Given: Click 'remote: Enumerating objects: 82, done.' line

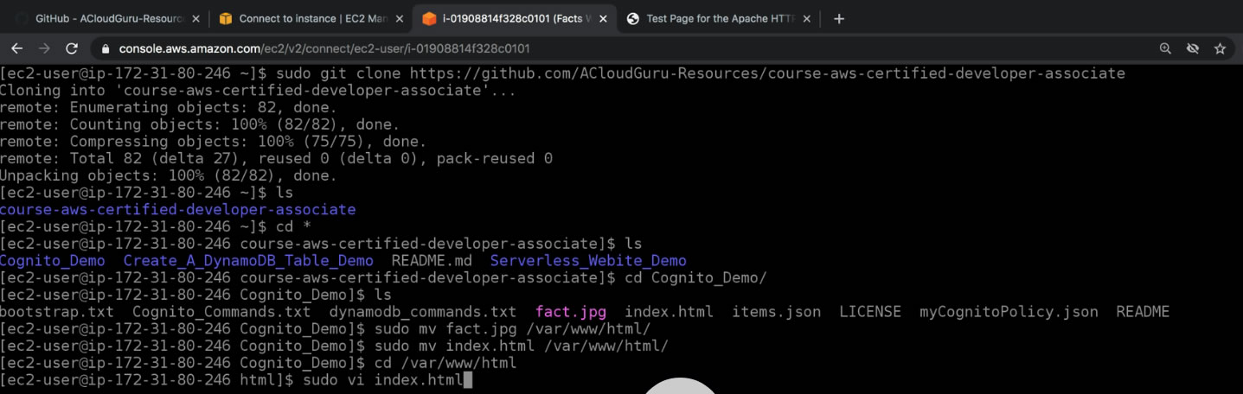Looking at the screenshot, I should point(169,108).
